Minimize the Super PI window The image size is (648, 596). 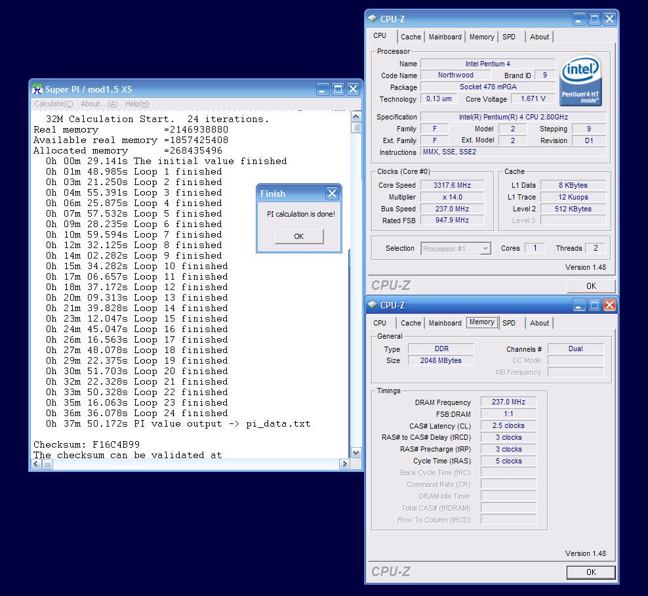point(323,89)
